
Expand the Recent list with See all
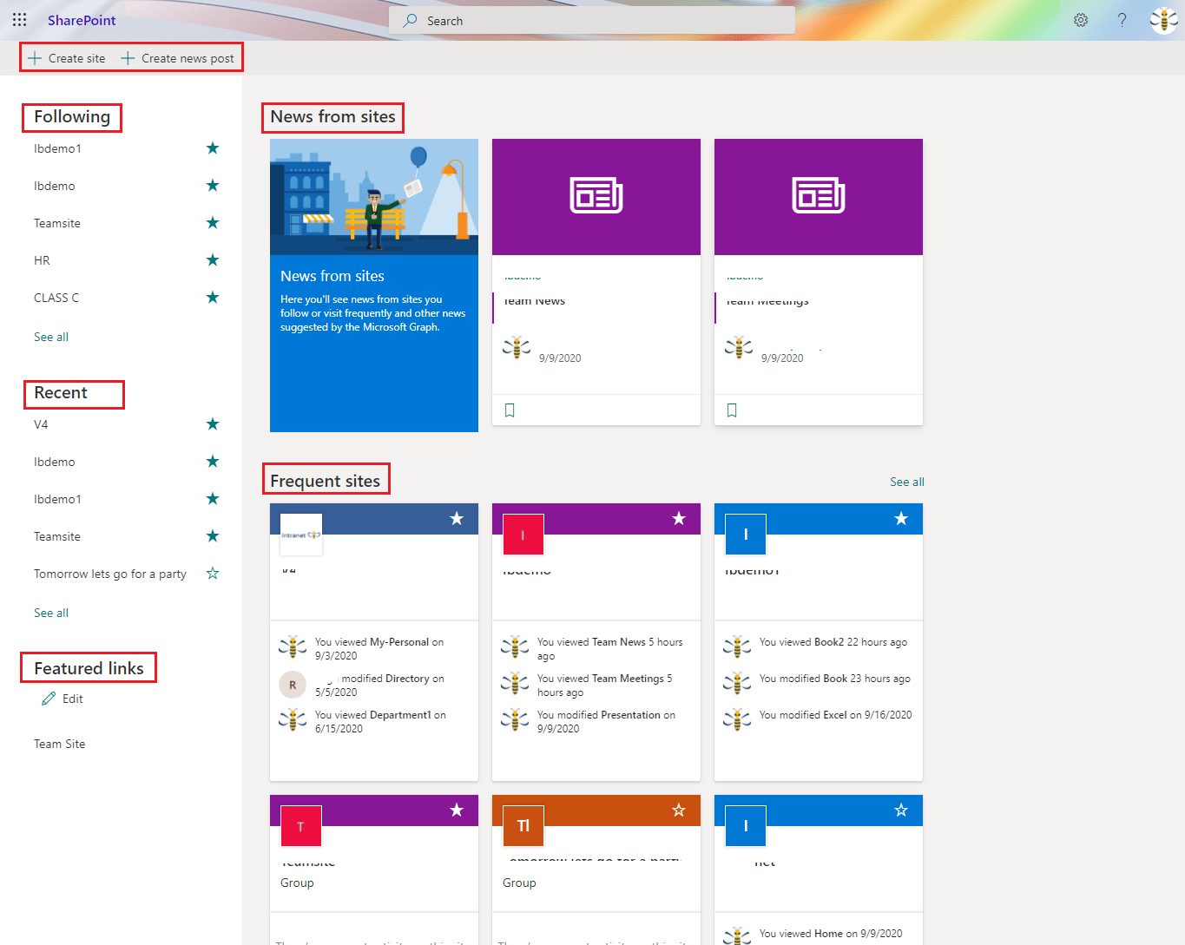click(50, 612)
